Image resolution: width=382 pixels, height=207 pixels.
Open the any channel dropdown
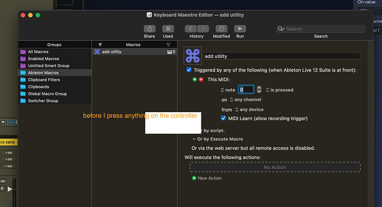click(245, 99)
